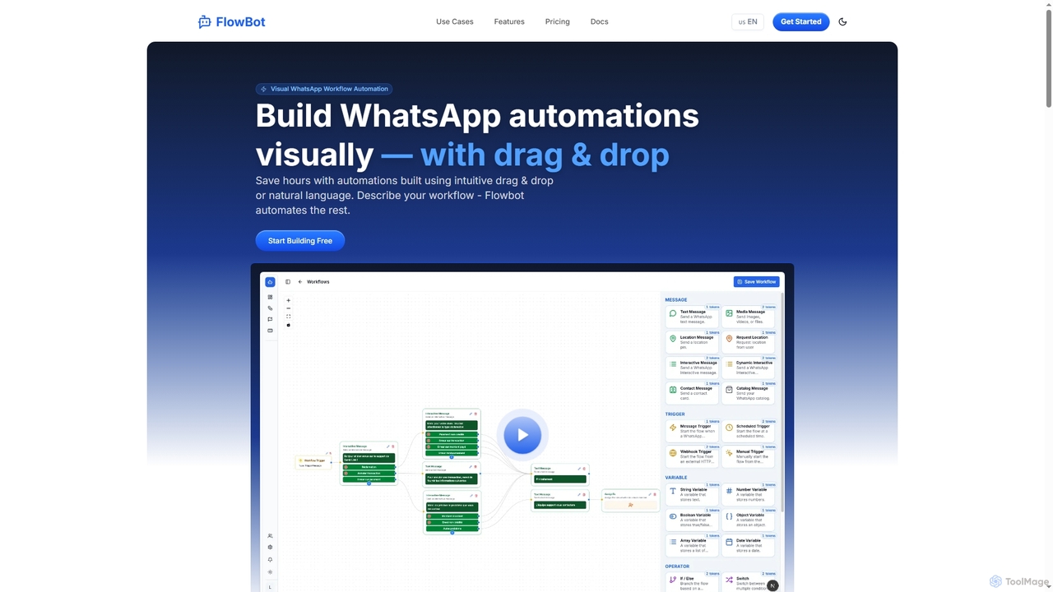Play the workflow demo video
Image resolution: width=1053 pixels, height=592 pixels.
pyautogui.click(x=522, y=435)
